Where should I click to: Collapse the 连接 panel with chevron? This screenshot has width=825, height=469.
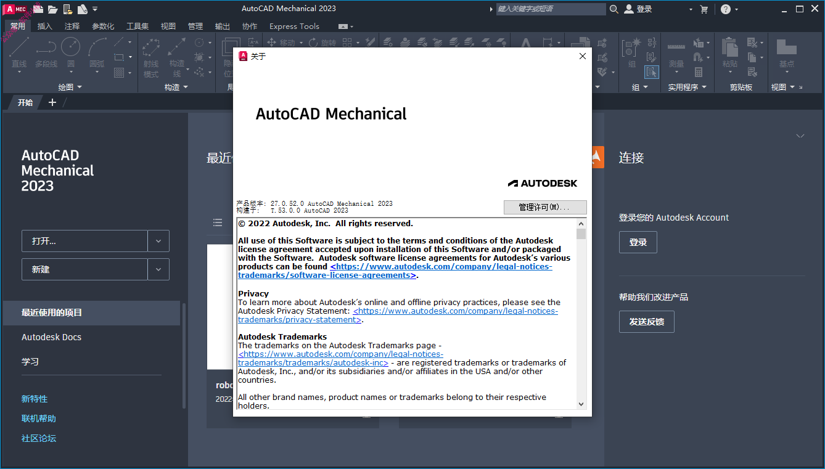pos(800,136)
